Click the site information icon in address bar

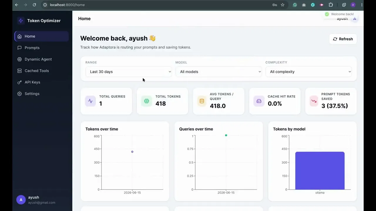pos(45,5)
